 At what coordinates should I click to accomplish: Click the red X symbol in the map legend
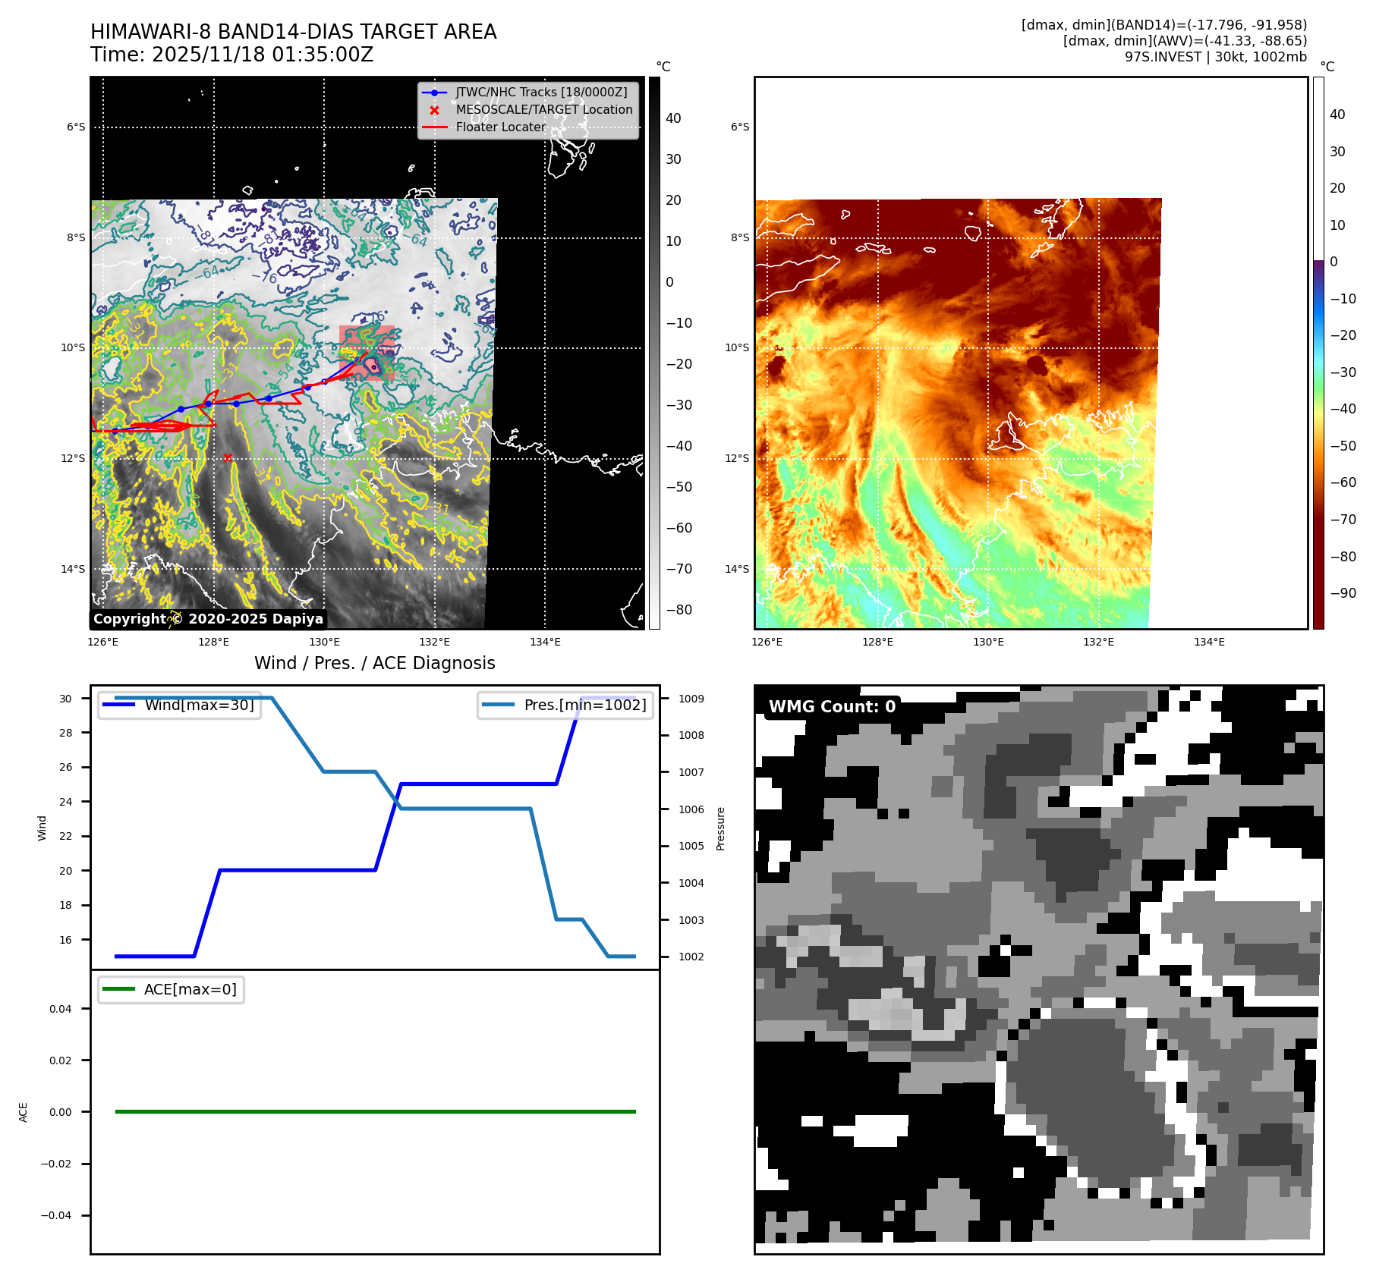[434, 110]
